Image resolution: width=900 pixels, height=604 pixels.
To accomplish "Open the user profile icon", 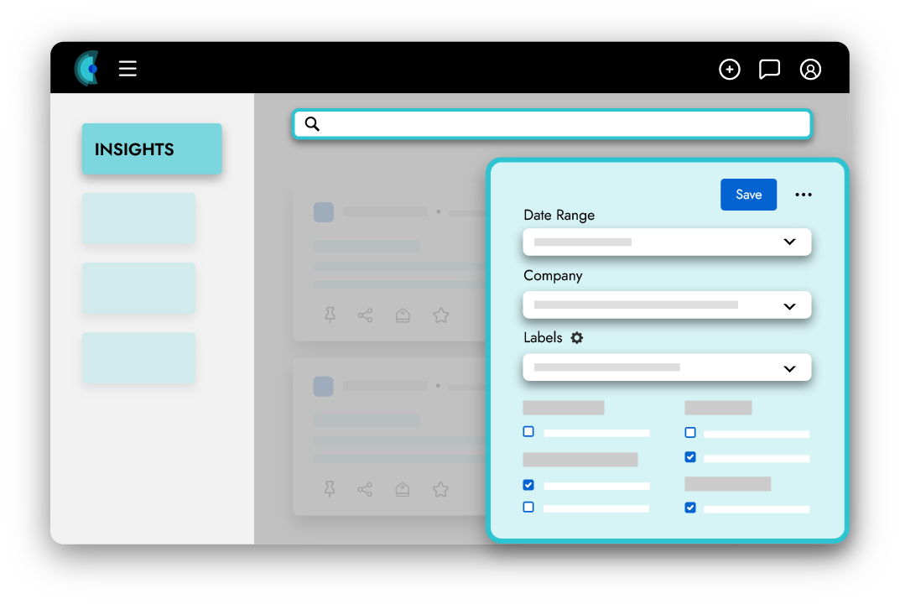I will [810, 70].
